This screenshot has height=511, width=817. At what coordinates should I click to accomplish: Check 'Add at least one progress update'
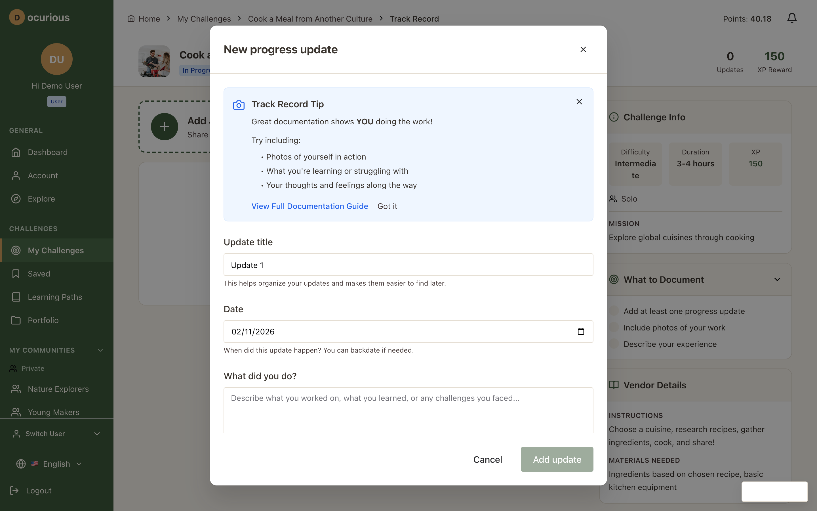tap(614, 311)
